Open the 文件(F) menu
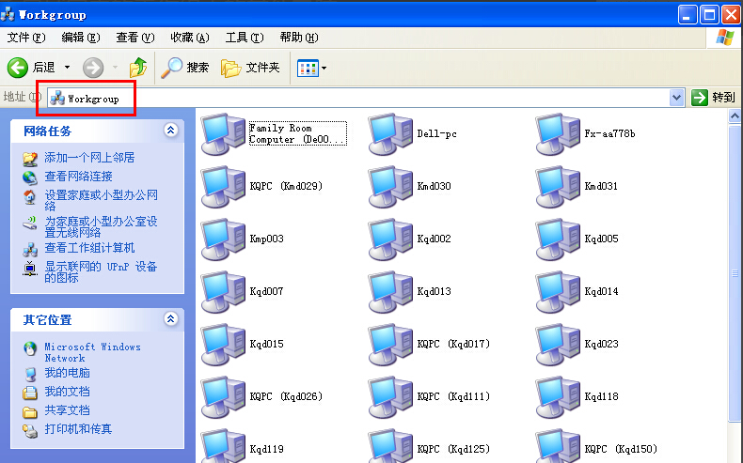Screen dimensions: 743x463 (x=26, y=38)
